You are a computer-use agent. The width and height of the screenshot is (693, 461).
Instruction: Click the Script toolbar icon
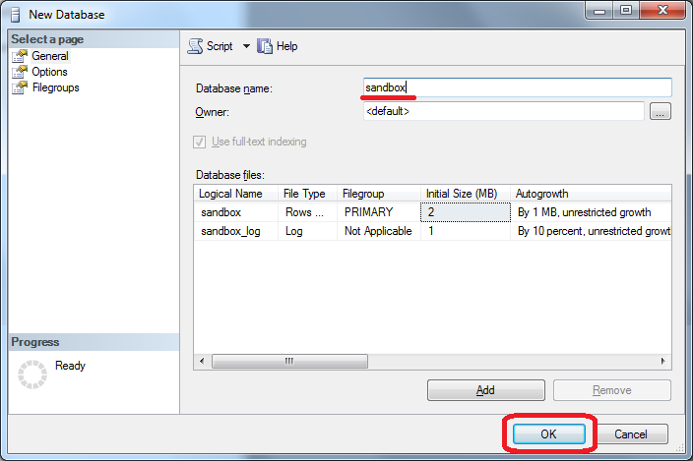pos(195,46)
